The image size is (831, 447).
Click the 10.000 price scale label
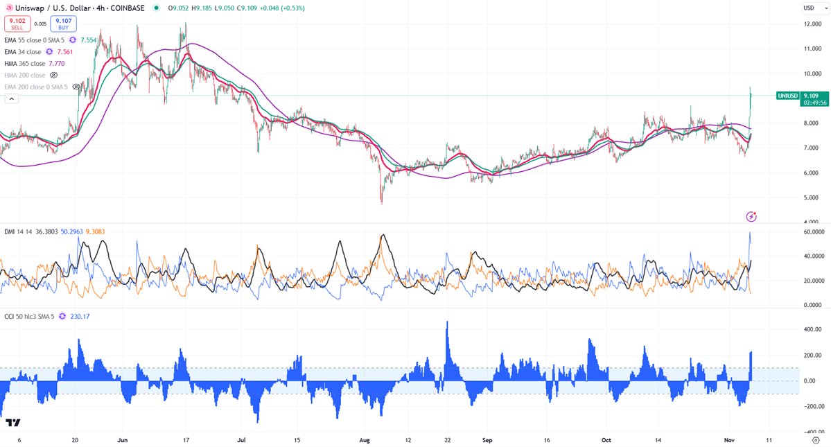pos(812,73)
